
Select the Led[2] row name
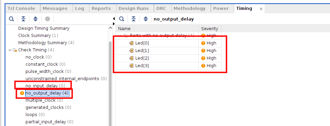[142, 58]
